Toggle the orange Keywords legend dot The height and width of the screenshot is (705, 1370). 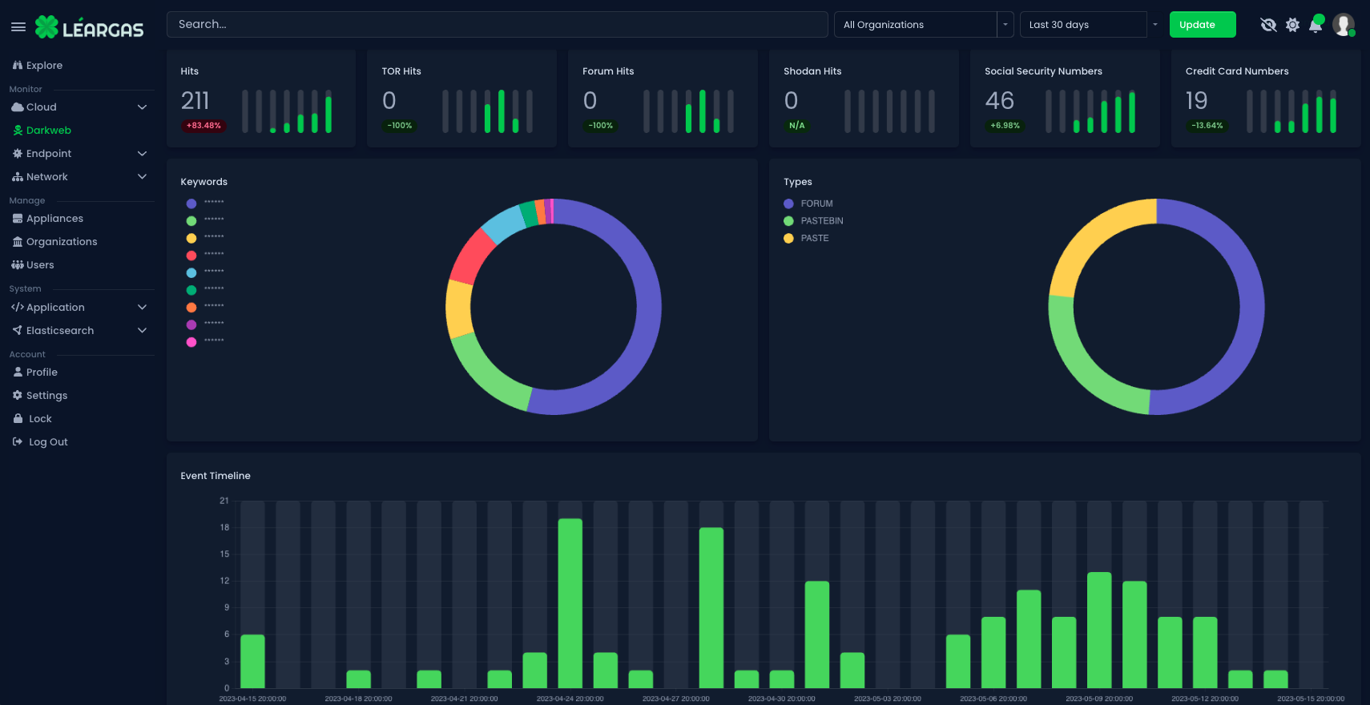click(191, 308)
